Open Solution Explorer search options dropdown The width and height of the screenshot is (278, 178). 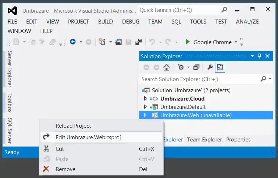270,79
